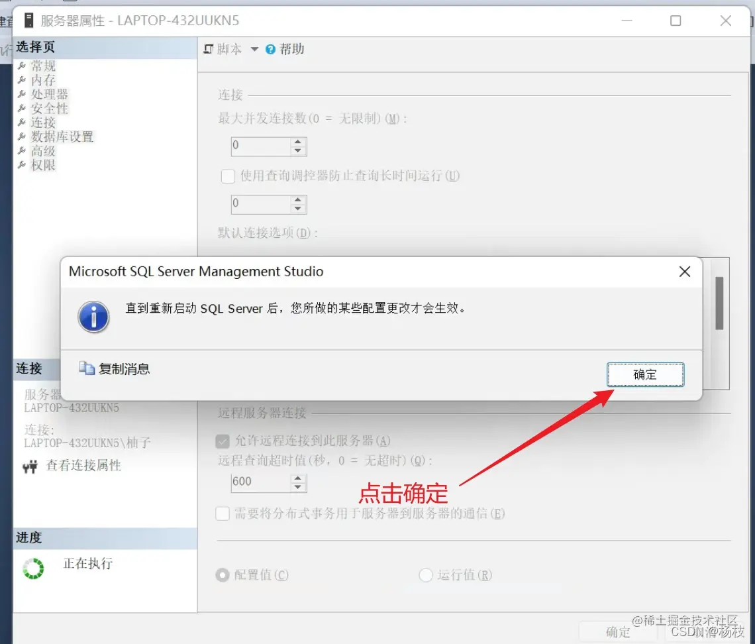Click the 确定 button at the bottom of 服务器属性

pyautogui.click(x=618, y=631)
